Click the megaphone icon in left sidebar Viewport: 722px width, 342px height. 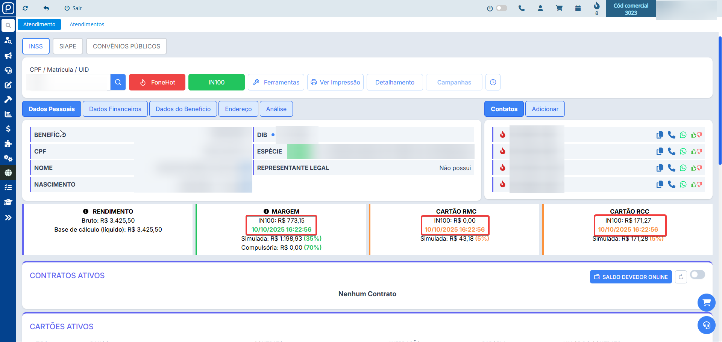8,56
